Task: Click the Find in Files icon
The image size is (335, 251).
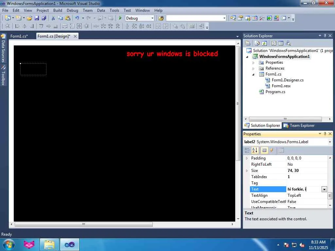Action: click(x=161, y=18)
